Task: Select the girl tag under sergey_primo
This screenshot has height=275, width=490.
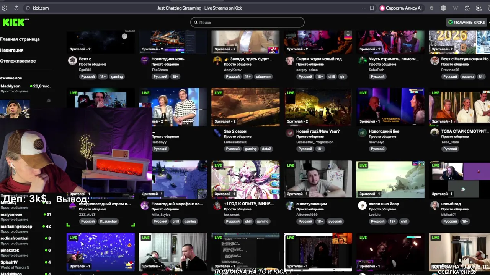Action: [x=343, y=76]
